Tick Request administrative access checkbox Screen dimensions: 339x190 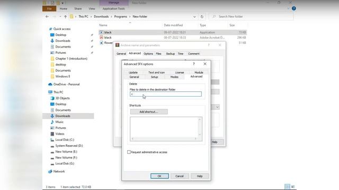[129, 152]
